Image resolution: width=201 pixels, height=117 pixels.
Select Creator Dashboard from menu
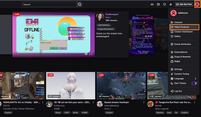pyautogui.click(x=183, y=32)
